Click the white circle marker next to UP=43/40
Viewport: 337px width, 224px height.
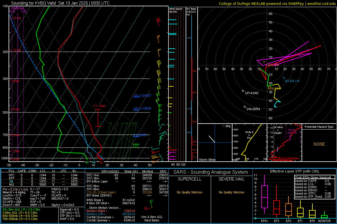coord(243,91)
